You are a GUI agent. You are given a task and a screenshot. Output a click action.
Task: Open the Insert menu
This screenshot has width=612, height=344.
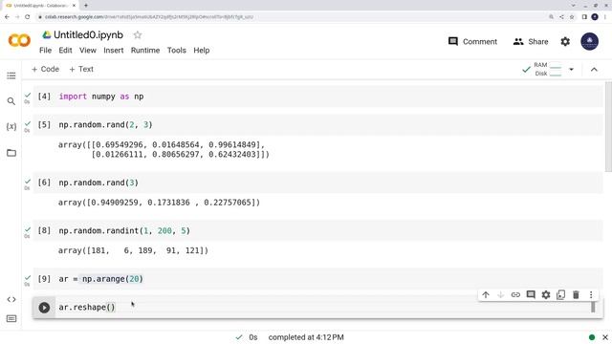click(113, 51)
